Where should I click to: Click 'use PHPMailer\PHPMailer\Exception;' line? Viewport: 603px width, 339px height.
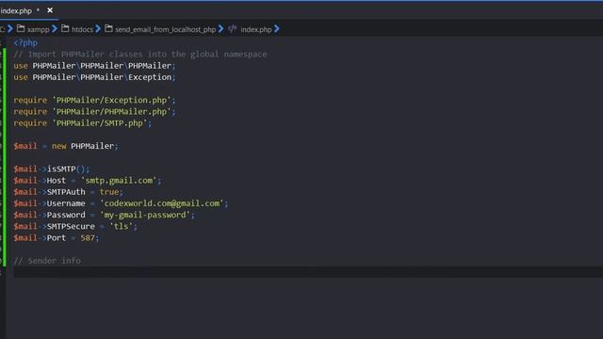94,77
